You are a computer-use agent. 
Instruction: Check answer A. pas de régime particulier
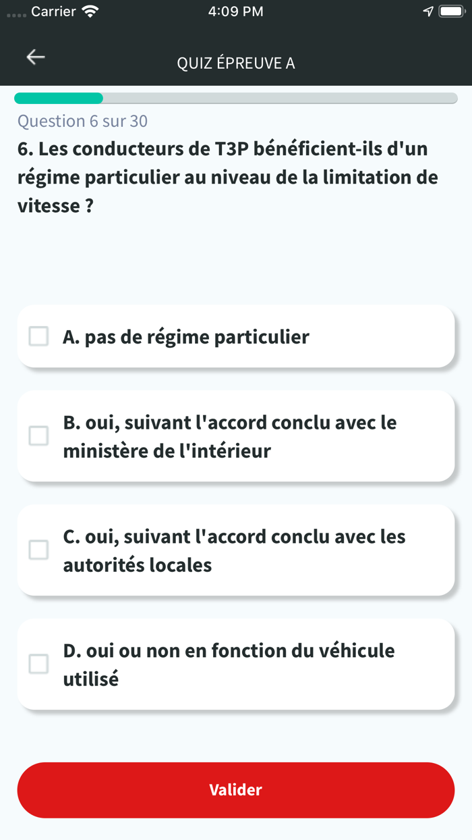(x=38, y=336)
